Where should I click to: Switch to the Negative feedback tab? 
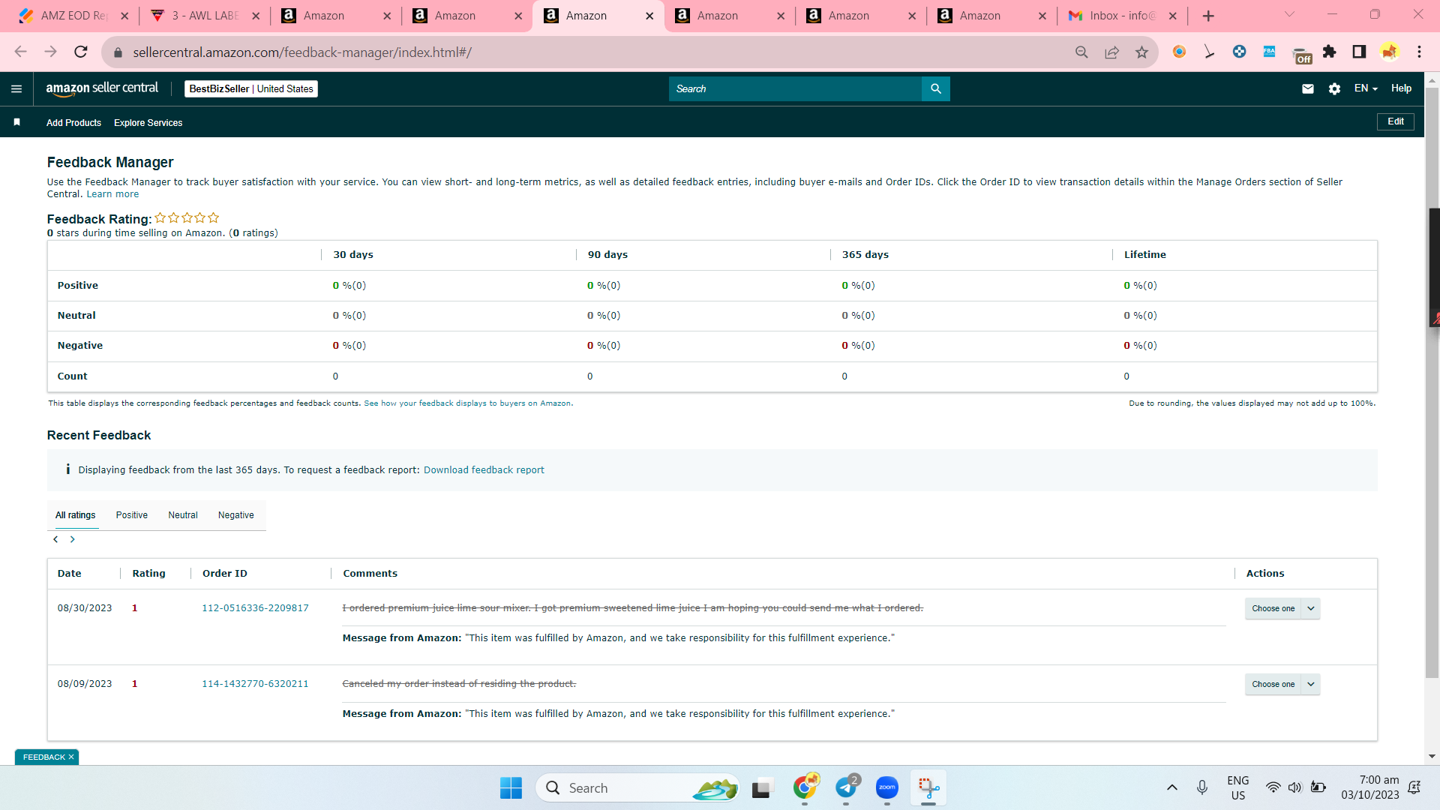(236, 515)
